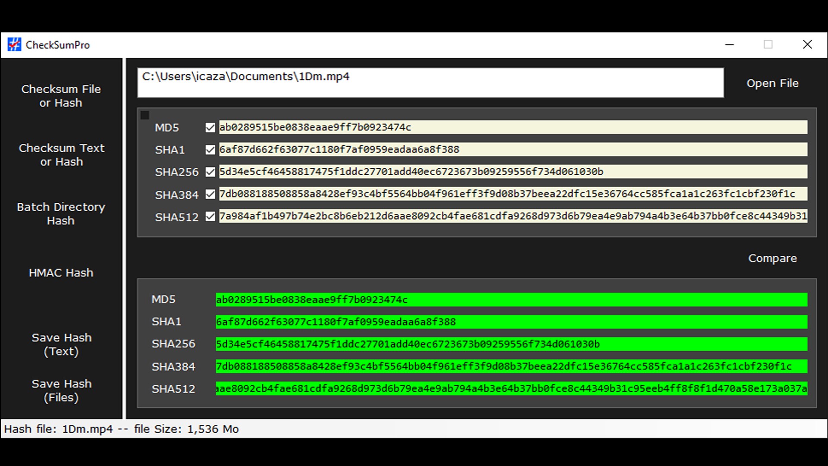Click the CheckSumPro app icon in title bar
Image resolution: width=828 pixels, height=466 pixels.
(x=14, y=44)
